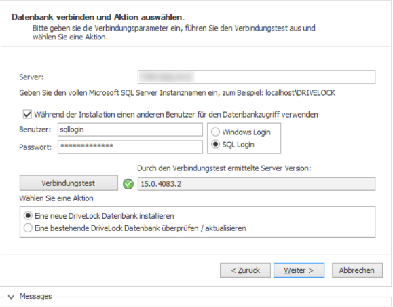The width and height of the screenshot is (393, 307).
Task: Click into the masked Passwort field
Action: (x=130, y=147)
